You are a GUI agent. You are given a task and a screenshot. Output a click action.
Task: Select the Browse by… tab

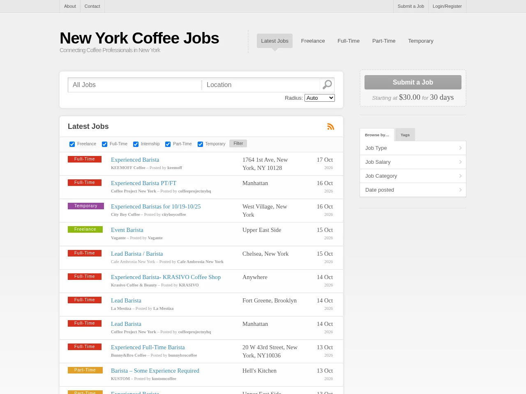(377, 135)
